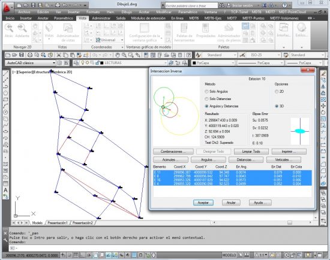The image size is (330, 260).
Task: Click the Print icon in standard toolbar
Action: [x=30, y=55]
